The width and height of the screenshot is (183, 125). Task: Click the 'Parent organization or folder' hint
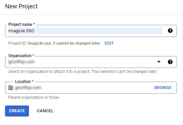(x=34, y=97)
